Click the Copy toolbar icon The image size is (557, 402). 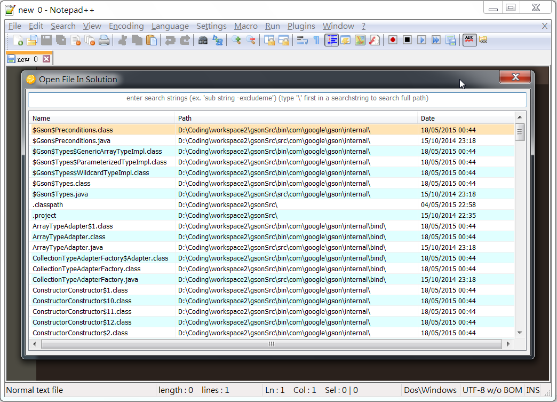(137, 40)
